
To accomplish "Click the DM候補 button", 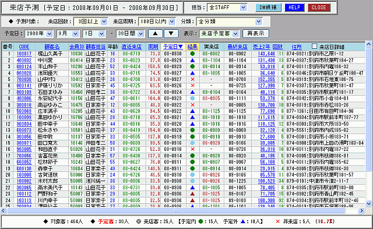I will click(268, 8).
